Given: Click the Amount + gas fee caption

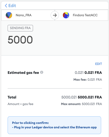Looking at the screenshot, I should coord(20,104).
